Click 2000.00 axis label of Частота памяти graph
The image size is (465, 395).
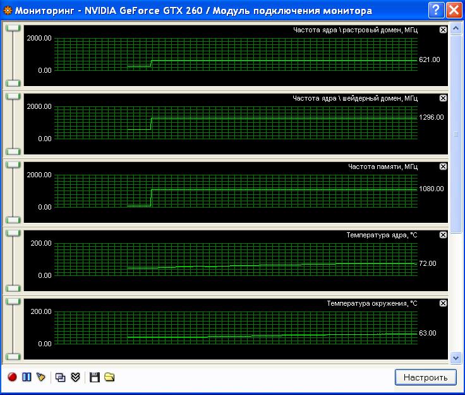[x=39, y=175]
